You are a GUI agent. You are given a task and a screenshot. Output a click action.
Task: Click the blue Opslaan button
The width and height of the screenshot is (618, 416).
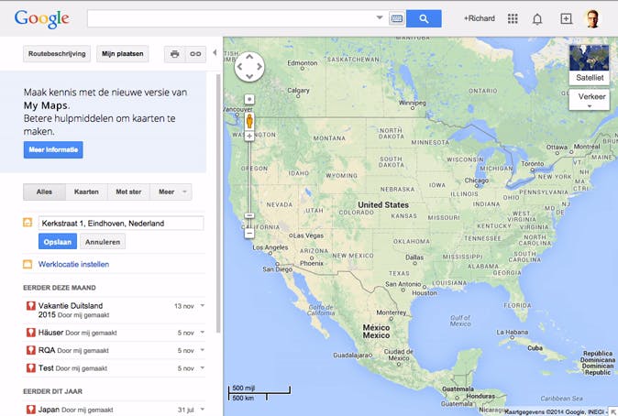[x=58, y=242]
